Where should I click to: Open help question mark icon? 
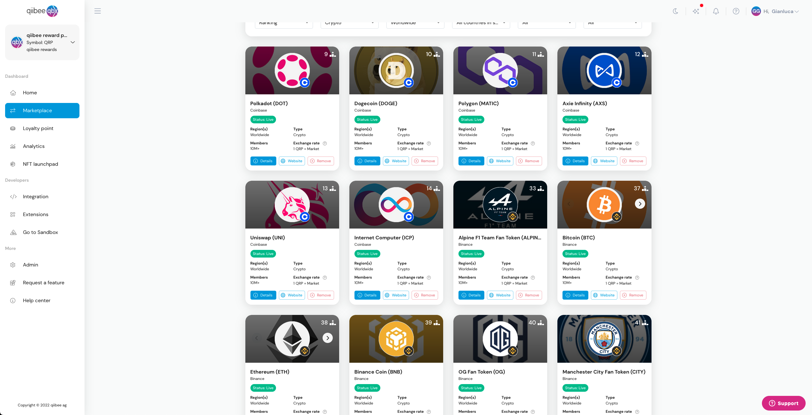(x=736, y=11)
